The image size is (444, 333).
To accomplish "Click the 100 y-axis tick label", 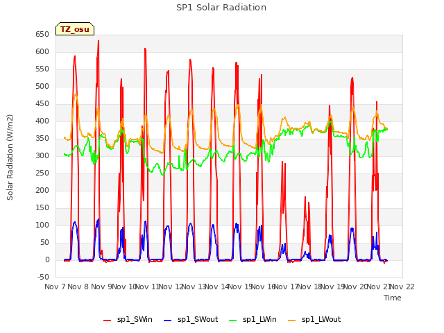I will coord(42,225).
